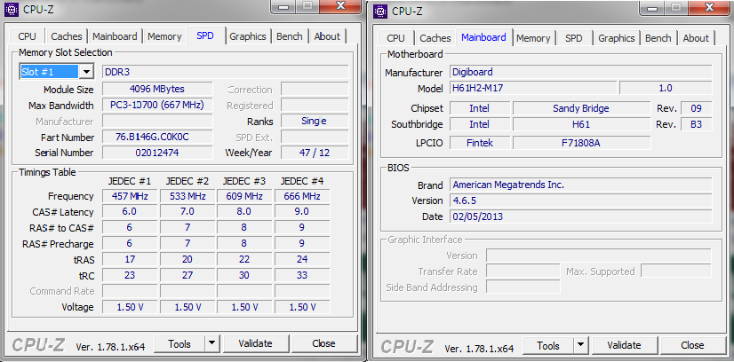
Task: Switch to CPU tab in left window
Action: [x=28, y=36]
